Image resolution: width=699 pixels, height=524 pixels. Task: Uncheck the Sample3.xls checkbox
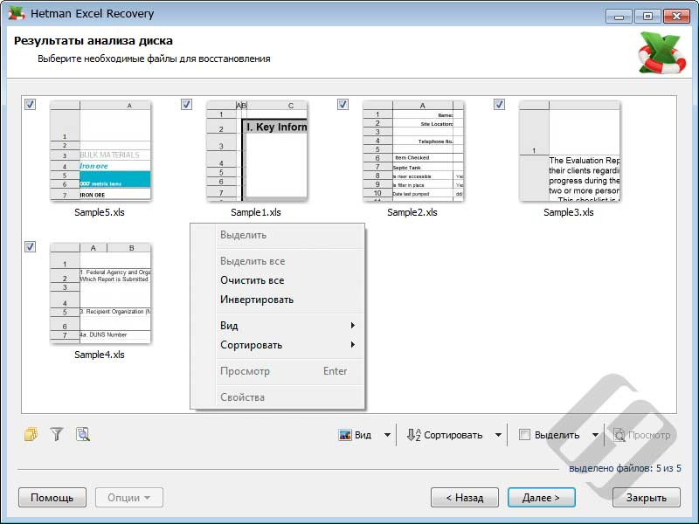pos(499,104)
